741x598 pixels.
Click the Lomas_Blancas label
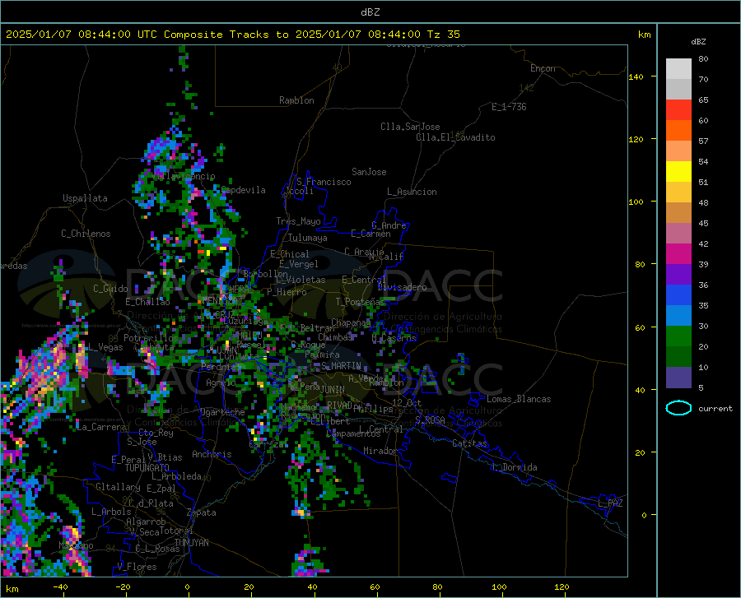(519, 399)
